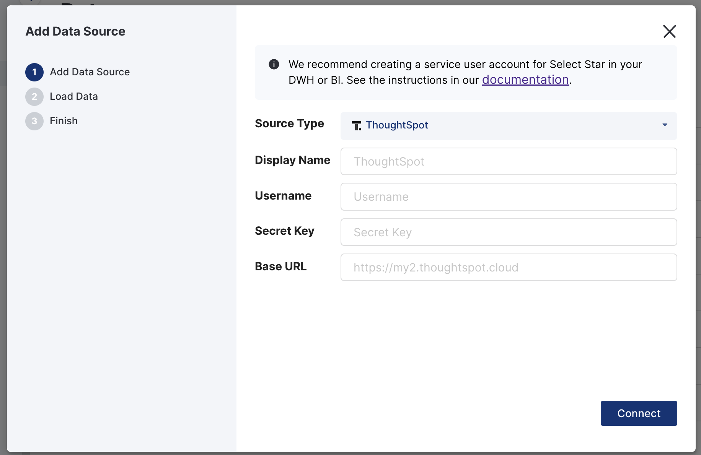Click the Add Data Source dialog heading
Screen dimensions: 701x455
tap(75, 31)
